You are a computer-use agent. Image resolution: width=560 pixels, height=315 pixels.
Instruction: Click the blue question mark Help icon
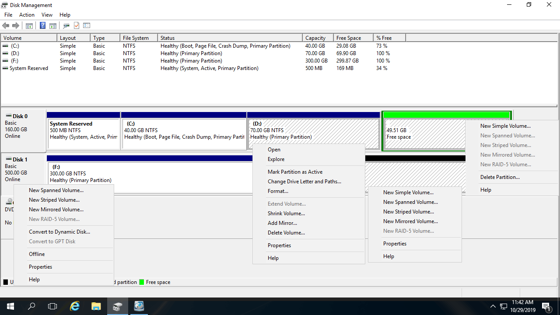[x=42, y=26]
